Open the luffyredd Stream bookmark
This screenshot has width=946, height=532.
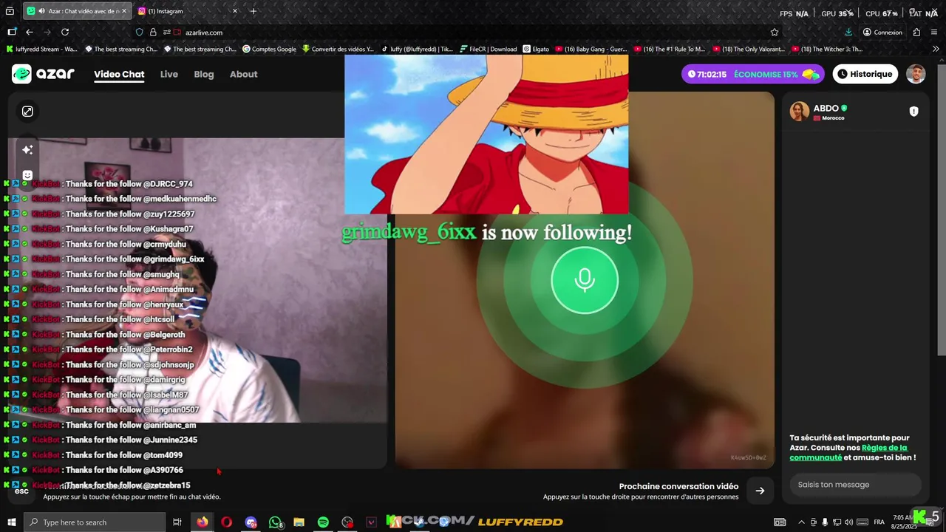(x=41, y=49)
